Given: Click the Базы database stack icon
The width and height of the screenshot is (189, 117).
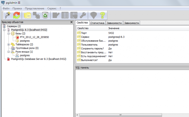Looking at the screenshot, I should [x=13, y=34].
